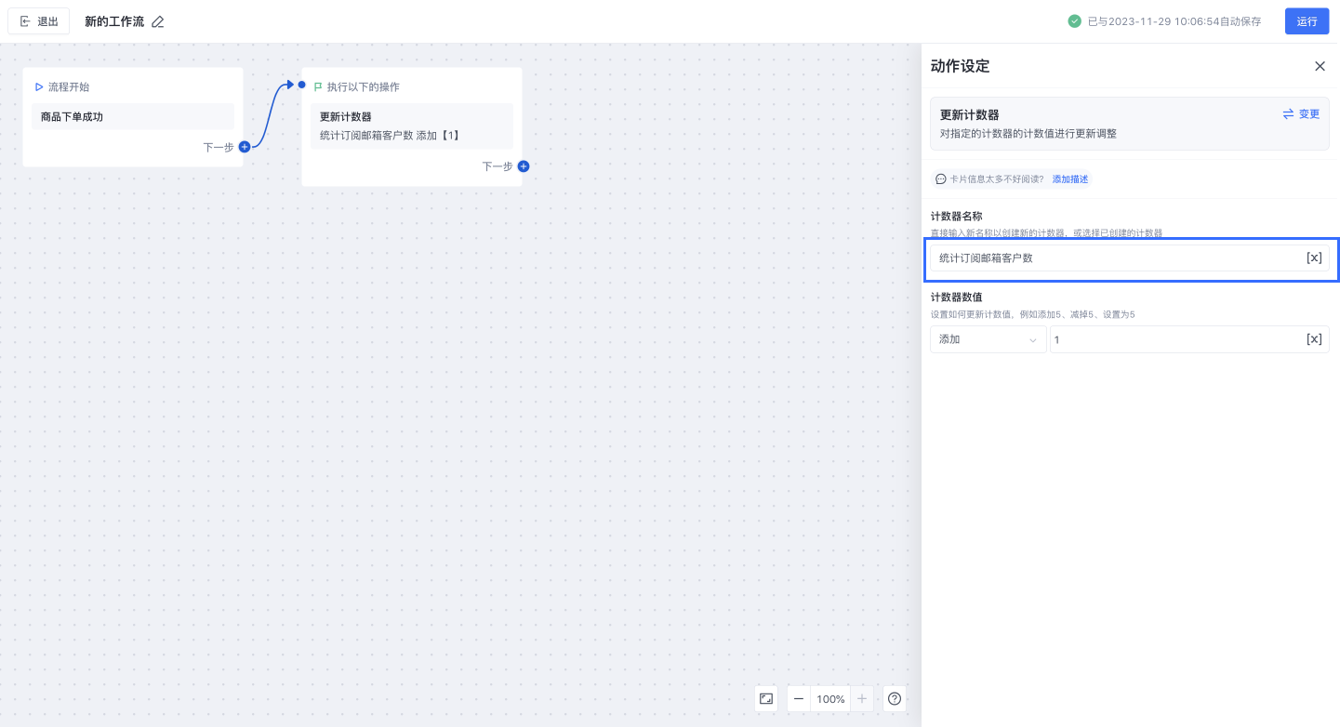The height and width of the screenshot is (727, 1340).
Task: Open the 添加 operation dropdown
Action: pyautogui.click(x=988, y=339)
